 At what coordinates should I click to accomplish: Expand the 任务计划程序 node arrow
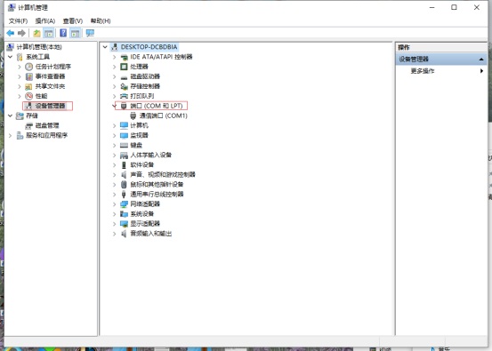(x=20, y=67)
